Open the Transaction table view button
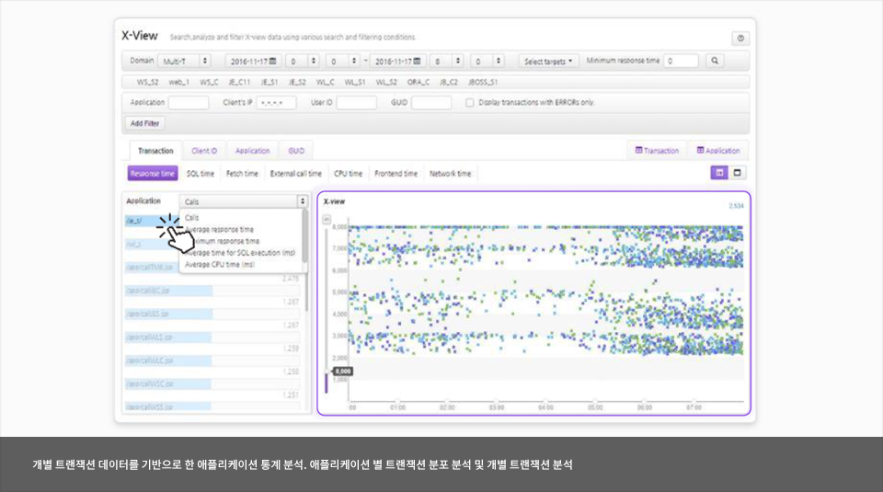883x492 pixels. pos(657,151)
